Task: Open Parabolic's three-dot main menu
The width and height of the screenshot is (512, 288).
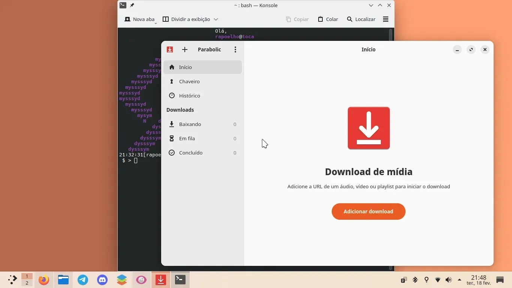Action: click(235, 49)
